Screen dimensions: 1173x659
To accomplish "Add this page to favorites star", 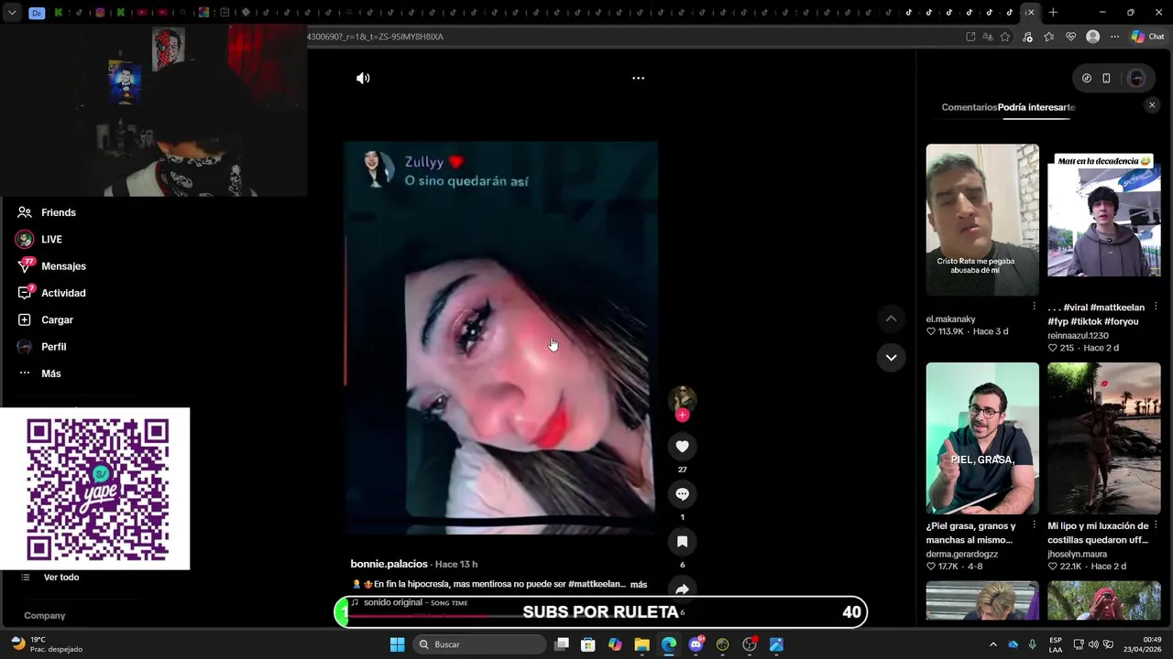I will click(1005, 37).
